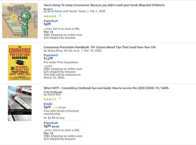This screenshot has height=145, width=196.
Task: Select Kindle format for When SHTF
Action: [x=48, y=104]
